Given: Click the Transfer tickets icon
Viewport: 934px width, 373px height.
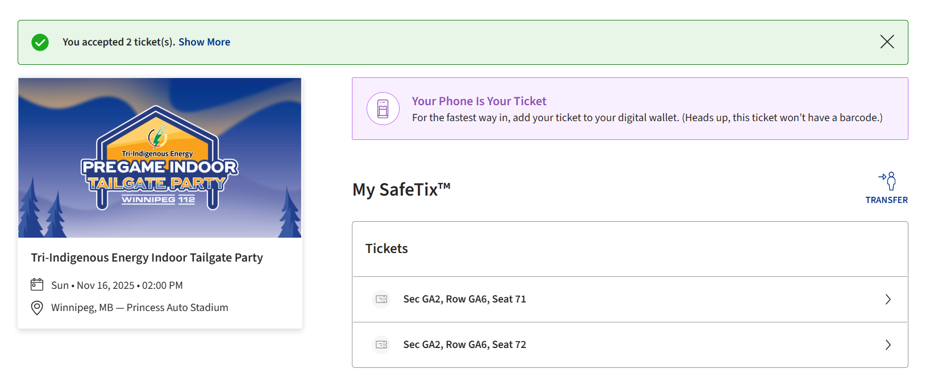Looking at the screenshot, I should point(887,181).
